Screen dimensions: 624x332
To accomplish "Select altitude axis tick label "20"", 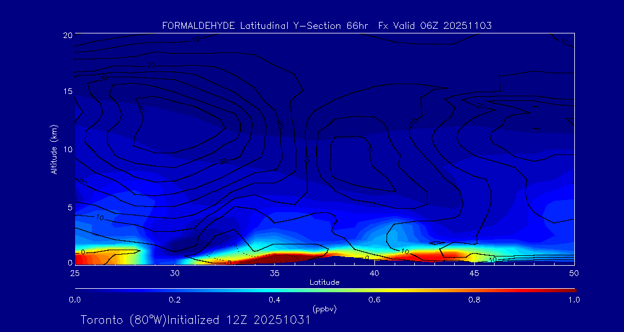I will [67, 35].
